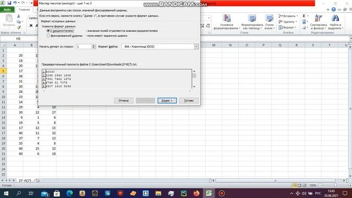Click the Undo arrow icon
Image resolution: width=352 pixels, height=198 pixels.
pyautogui.click(x=15, y=3)
